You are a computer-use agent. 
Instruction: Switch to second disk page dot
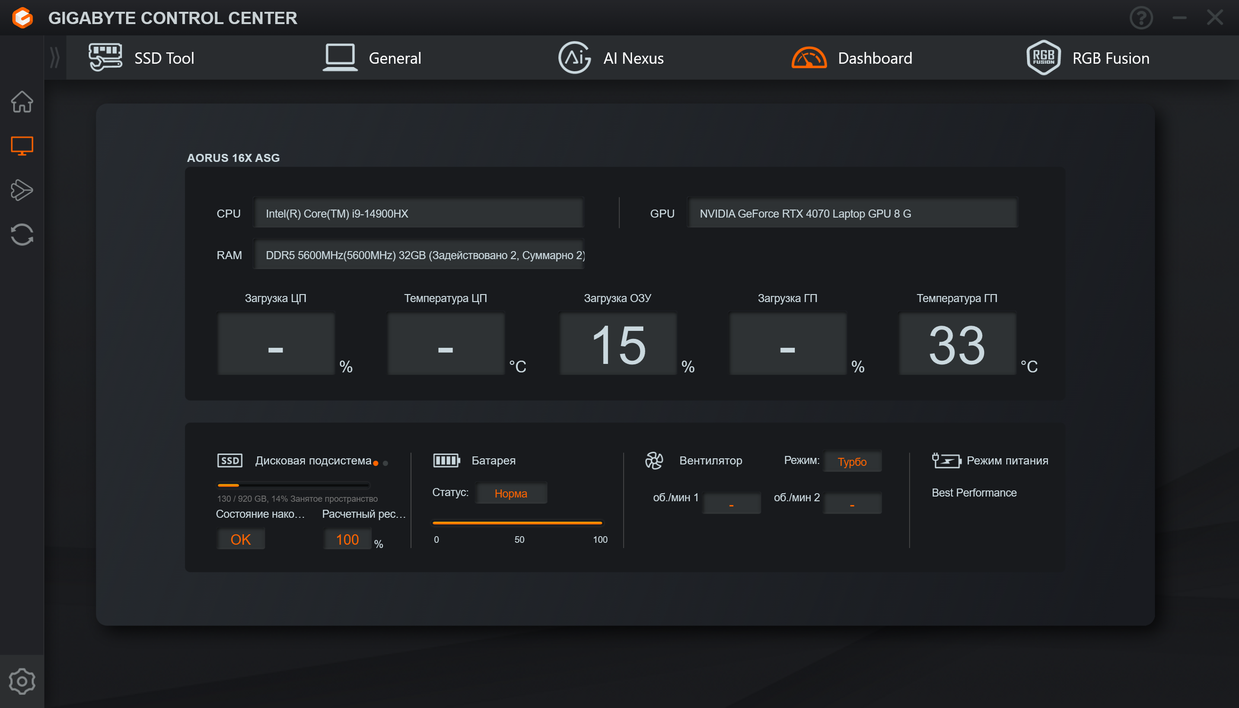click(x=386, y=464)
